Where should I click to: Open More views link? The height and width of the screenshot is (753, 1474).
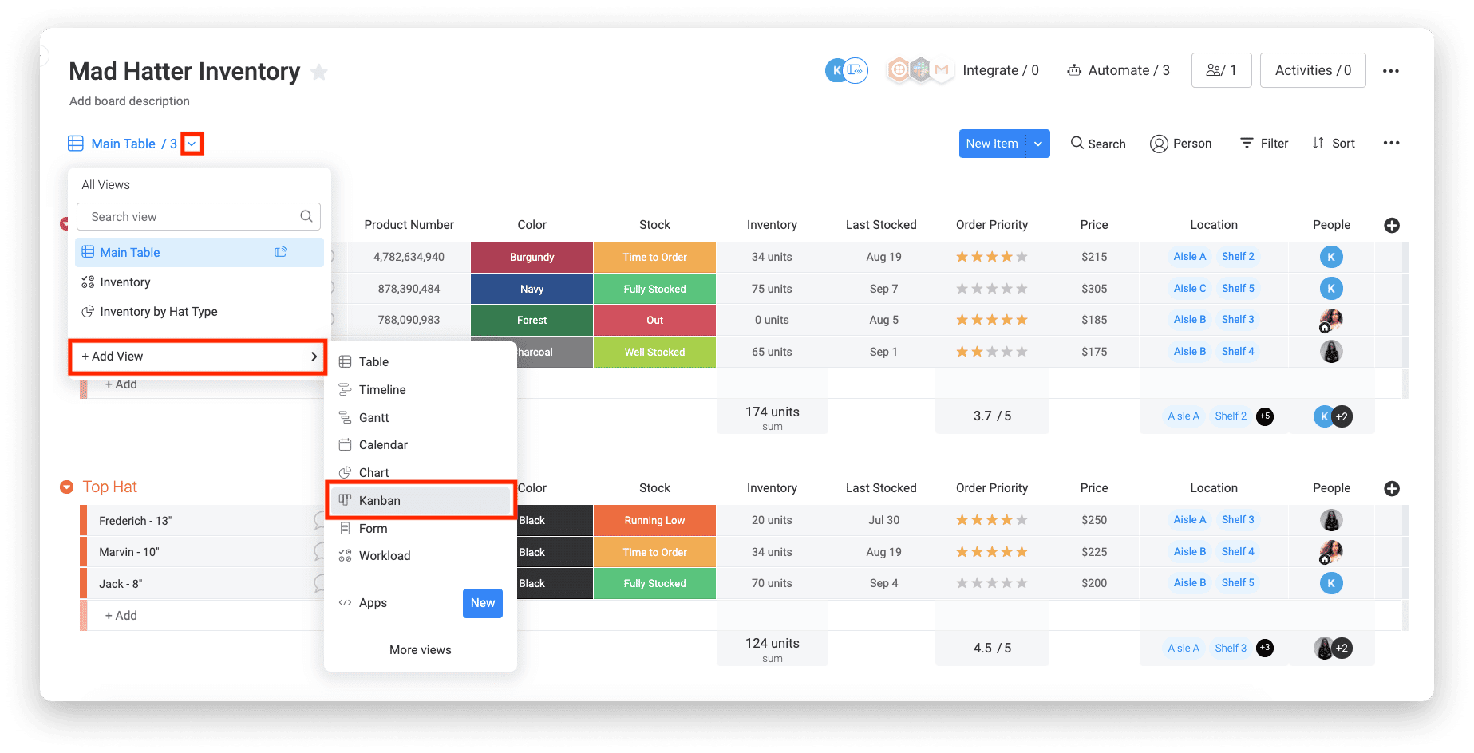[x=420, y=650]
